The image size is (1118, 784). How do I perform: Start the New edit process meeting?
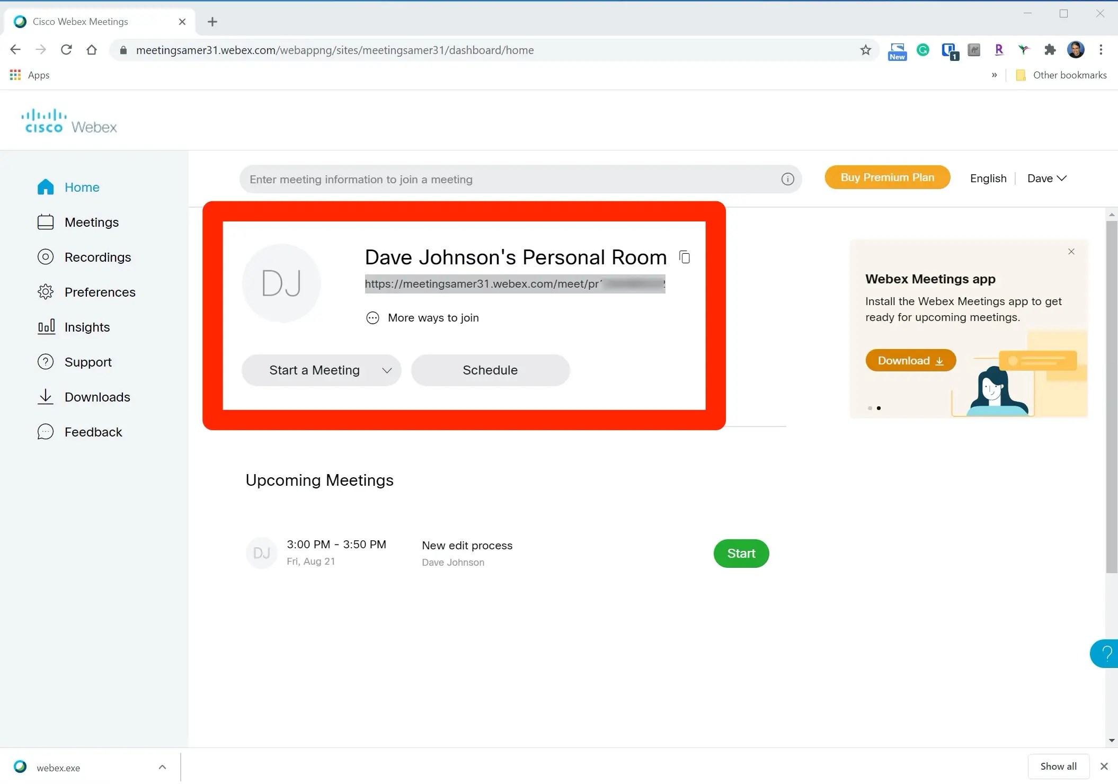tap(741, 554)
